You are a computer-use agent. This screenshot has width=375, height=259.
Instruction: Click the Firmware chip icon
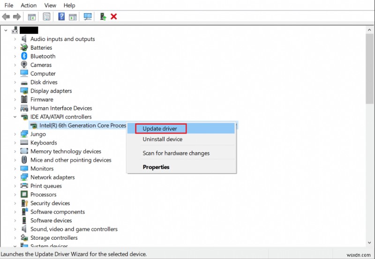[24, 99]
